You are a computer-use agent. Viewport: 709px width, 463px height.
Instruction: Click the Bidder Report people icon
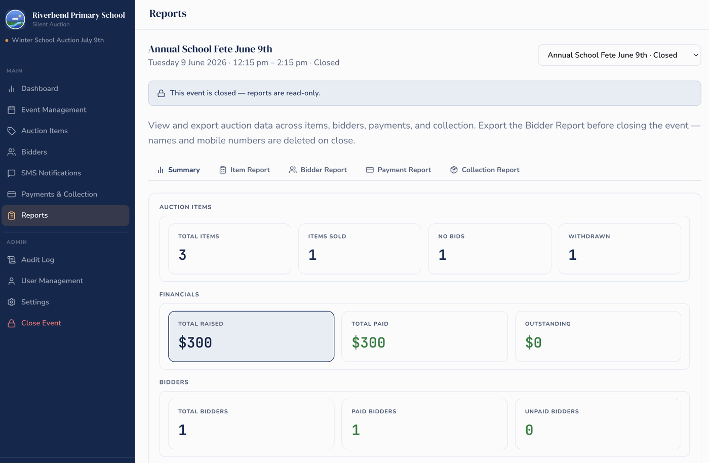coord(293,170)
